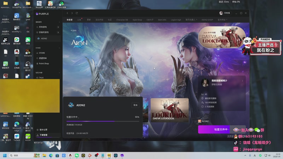The width and height of the screenshot is (283, 159).
Task: Open the 所有游戏 list in the sidebar
Action: tap(48, 27)
